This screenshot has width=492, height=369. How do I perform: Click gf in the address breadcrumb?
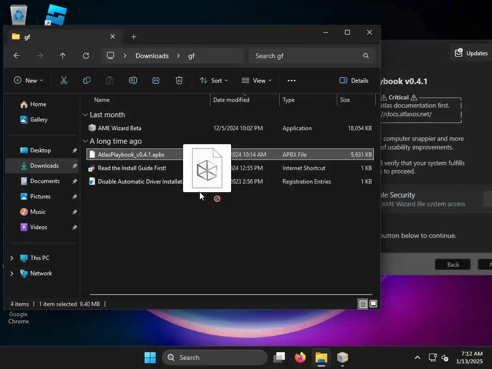click(x=191, y=56)
